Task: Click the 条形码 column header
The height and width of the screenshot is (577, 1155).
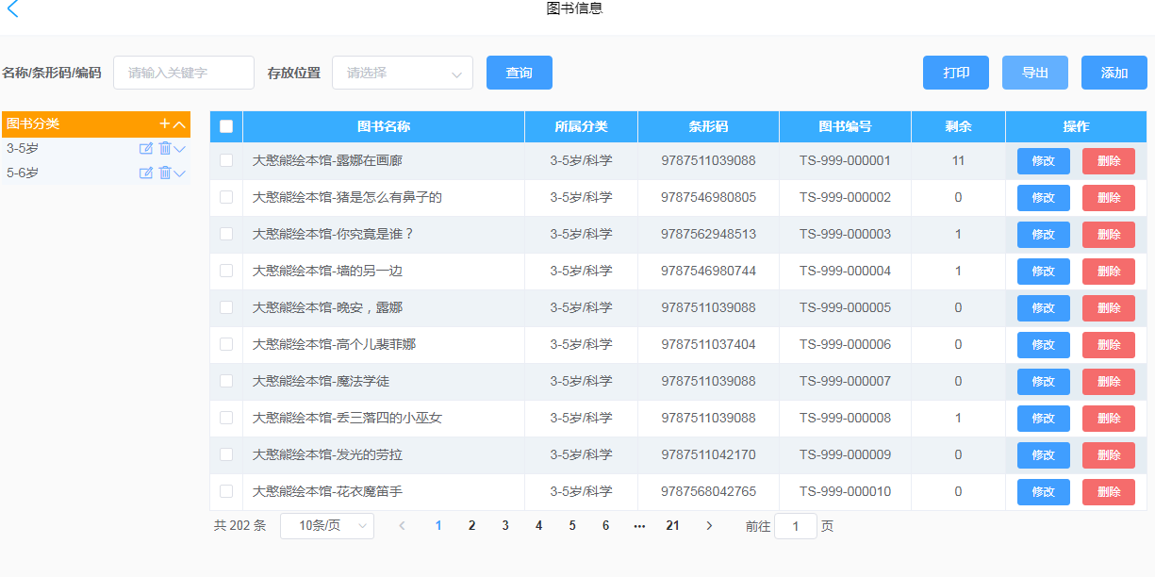Action: (709, 126)
